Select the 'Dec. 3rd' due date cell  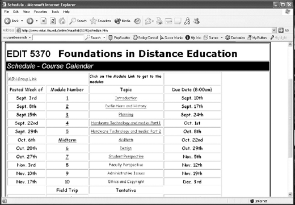[192, 182]
